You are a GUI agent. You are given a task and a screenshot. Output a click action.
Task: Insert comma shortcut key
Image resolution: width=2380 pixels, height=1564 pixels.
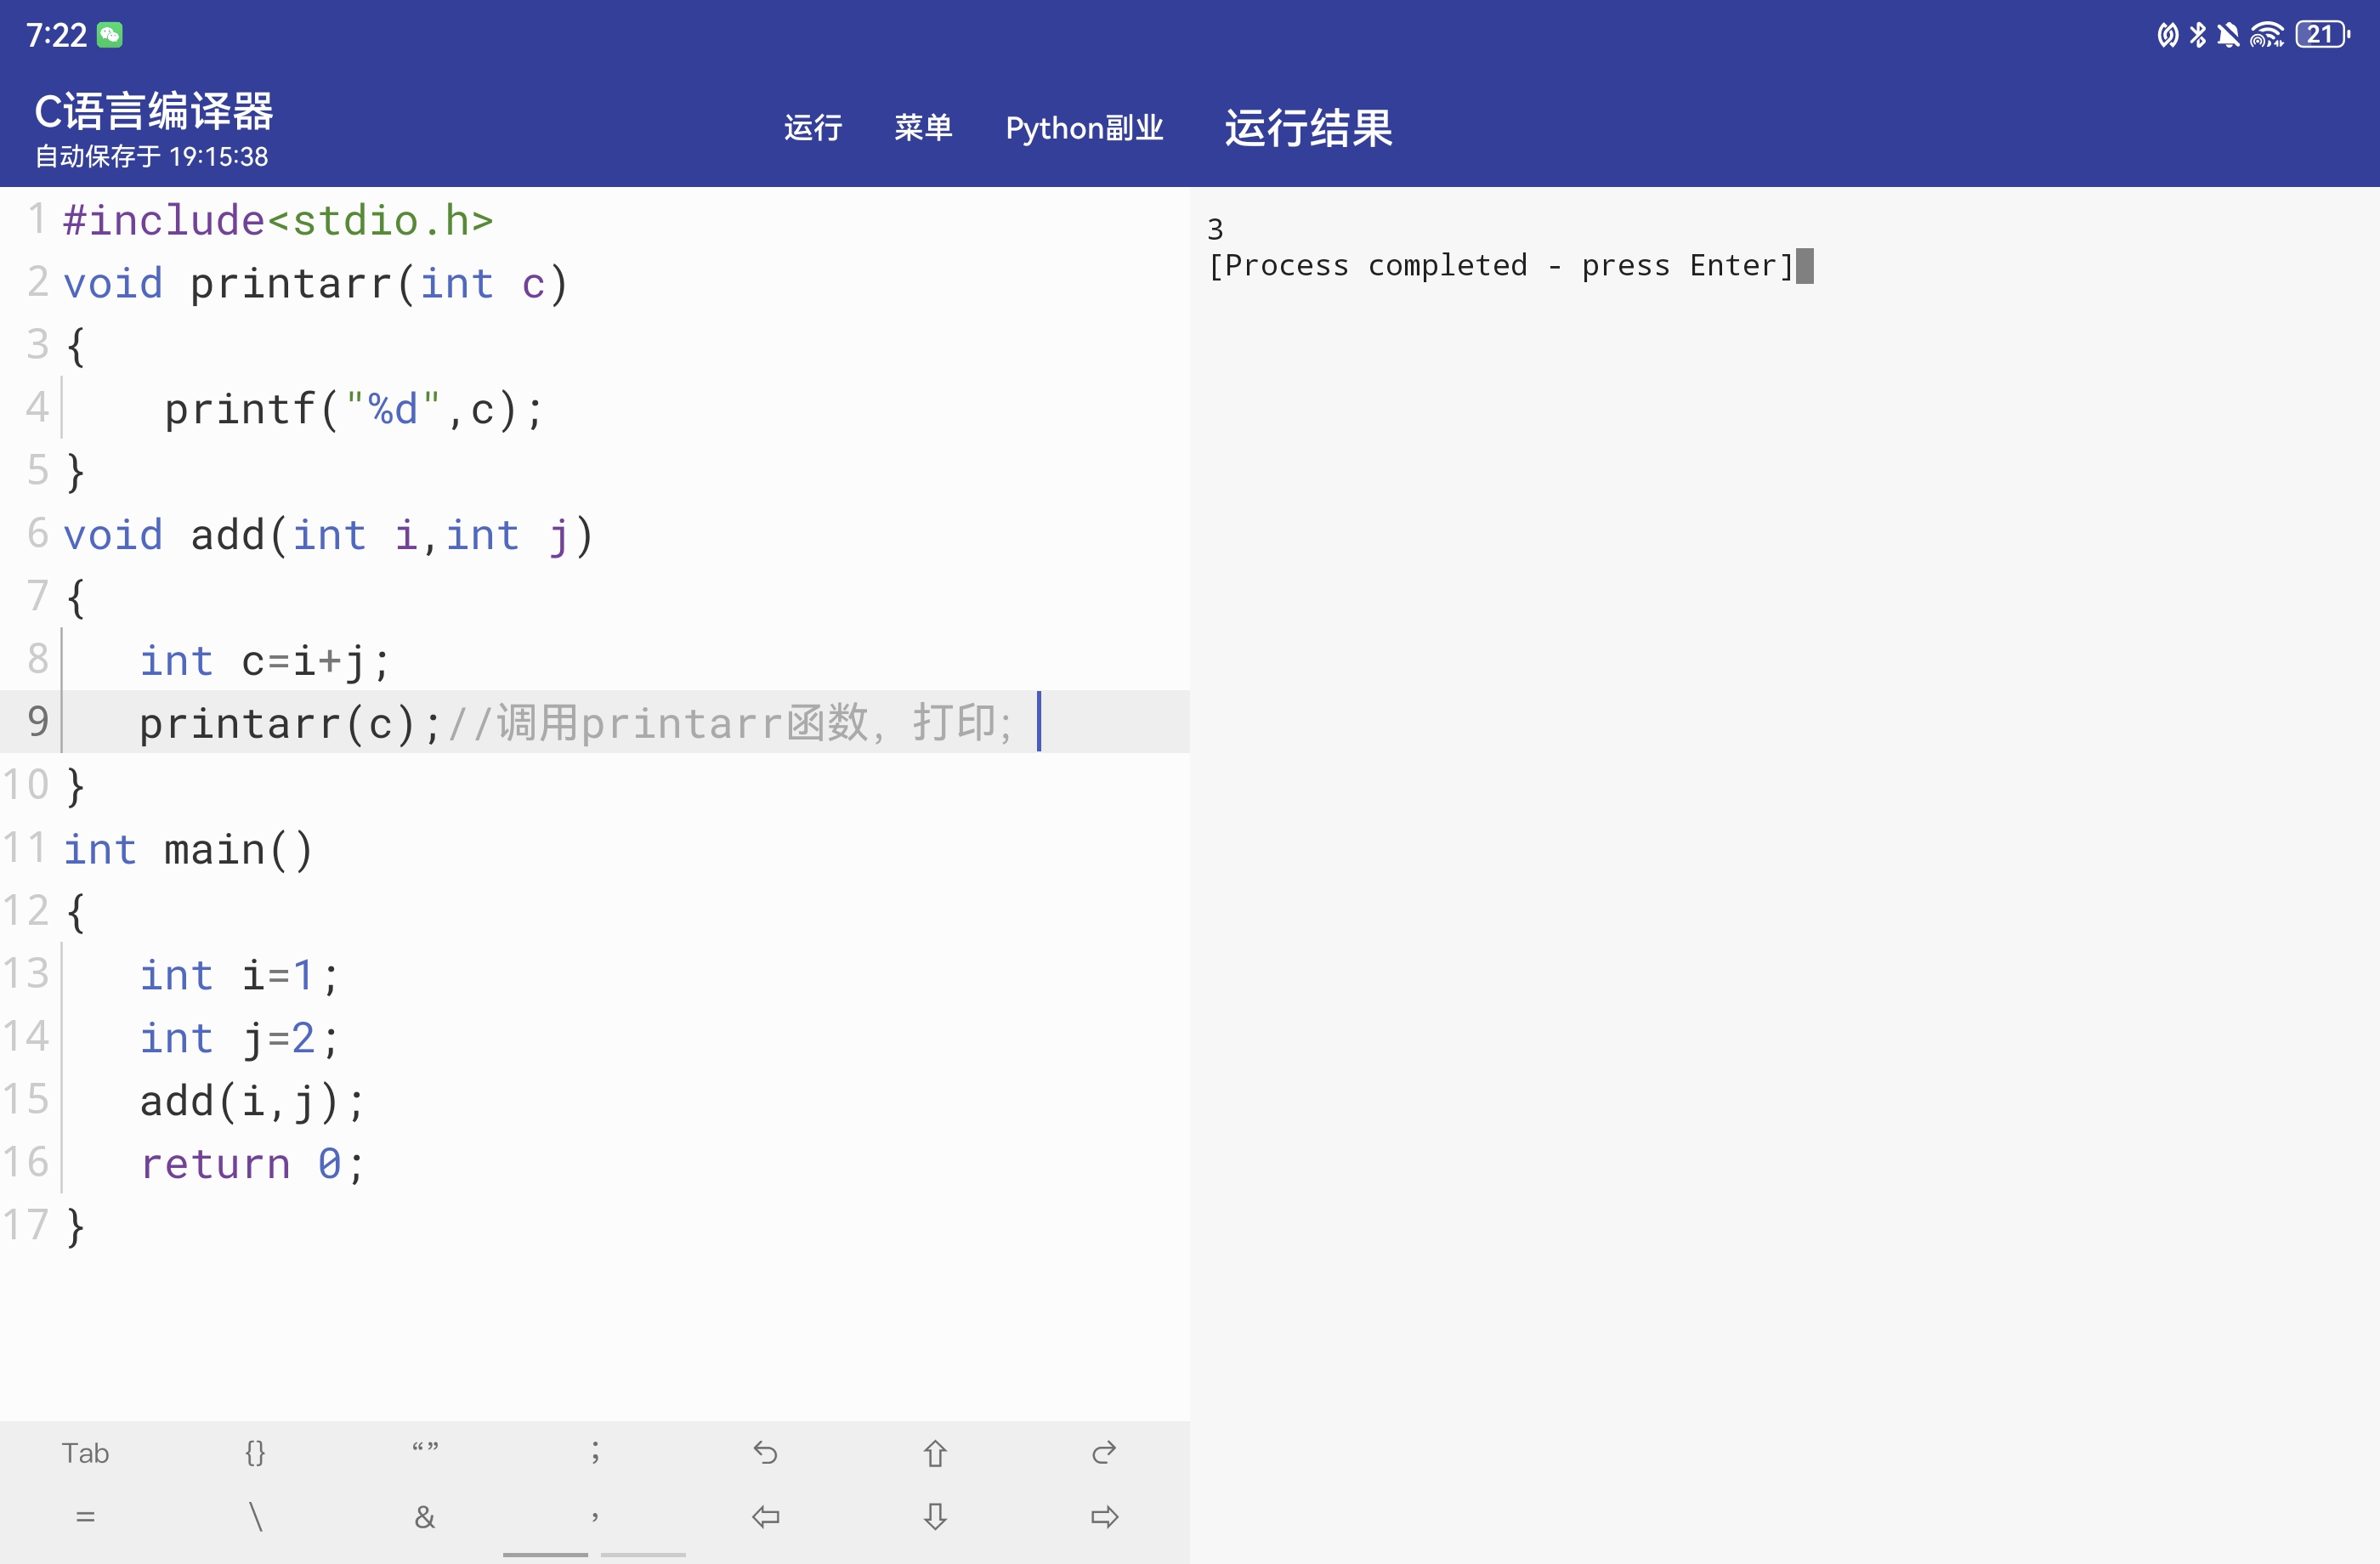(595, 1517)
